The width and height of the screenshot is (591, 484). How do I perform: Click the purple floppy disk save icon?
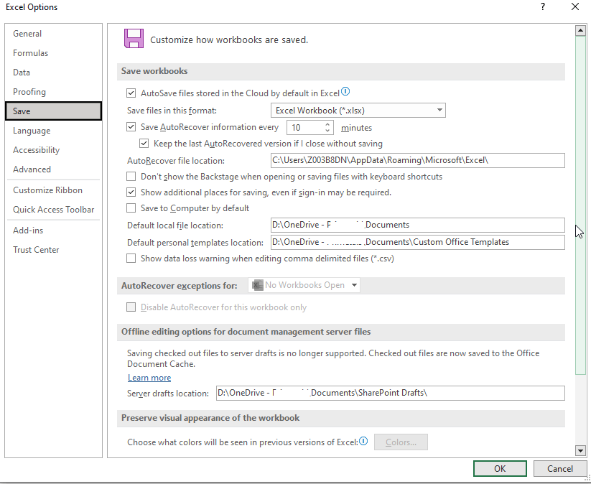[134, 39]
